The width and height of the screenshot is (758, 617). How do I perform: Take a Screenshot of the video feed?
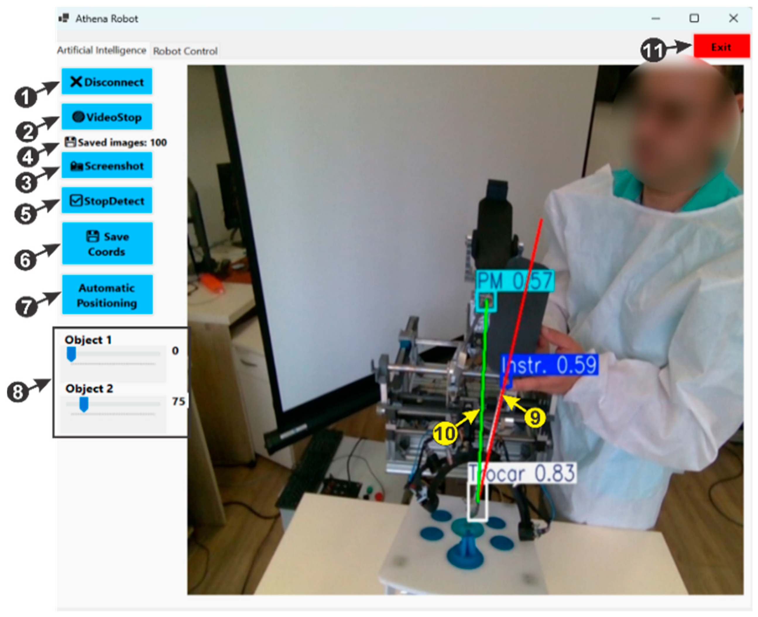[107, 166]
